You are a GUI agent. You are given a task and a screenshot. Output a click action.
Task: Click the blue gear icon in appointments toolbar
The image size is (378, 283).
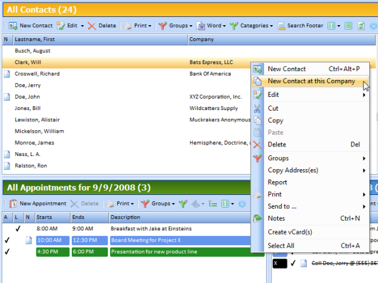coord(242,204)
